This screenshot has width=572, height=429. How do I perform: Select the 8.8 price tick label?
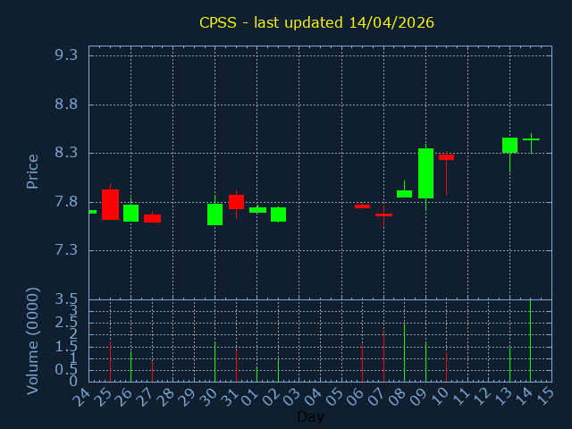(65, 105)
